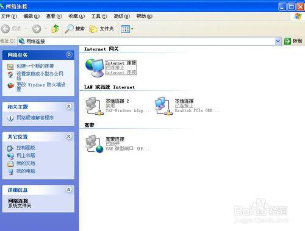Click the new connection wizard icon
Screen dimensions: 305x231
[10, 66]
